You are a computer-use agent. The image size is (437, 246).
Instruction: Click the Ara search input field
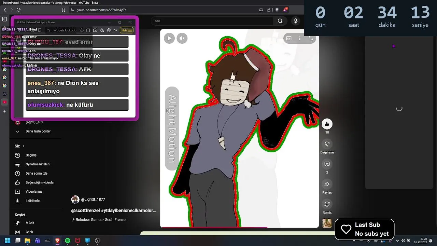pos(212,21)
